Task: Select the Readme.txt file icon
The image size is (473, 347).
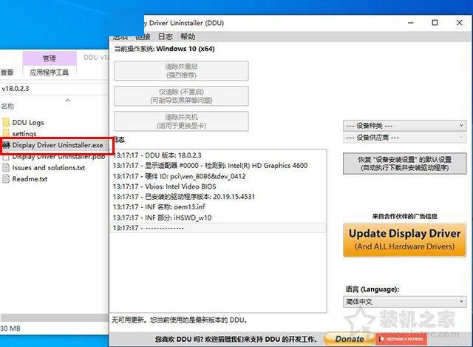Action: tap(6, 179)
